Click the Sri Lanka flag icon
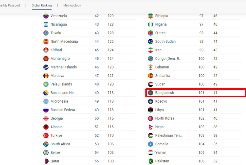Screen dimensions: 246x165 pos(151,76)
